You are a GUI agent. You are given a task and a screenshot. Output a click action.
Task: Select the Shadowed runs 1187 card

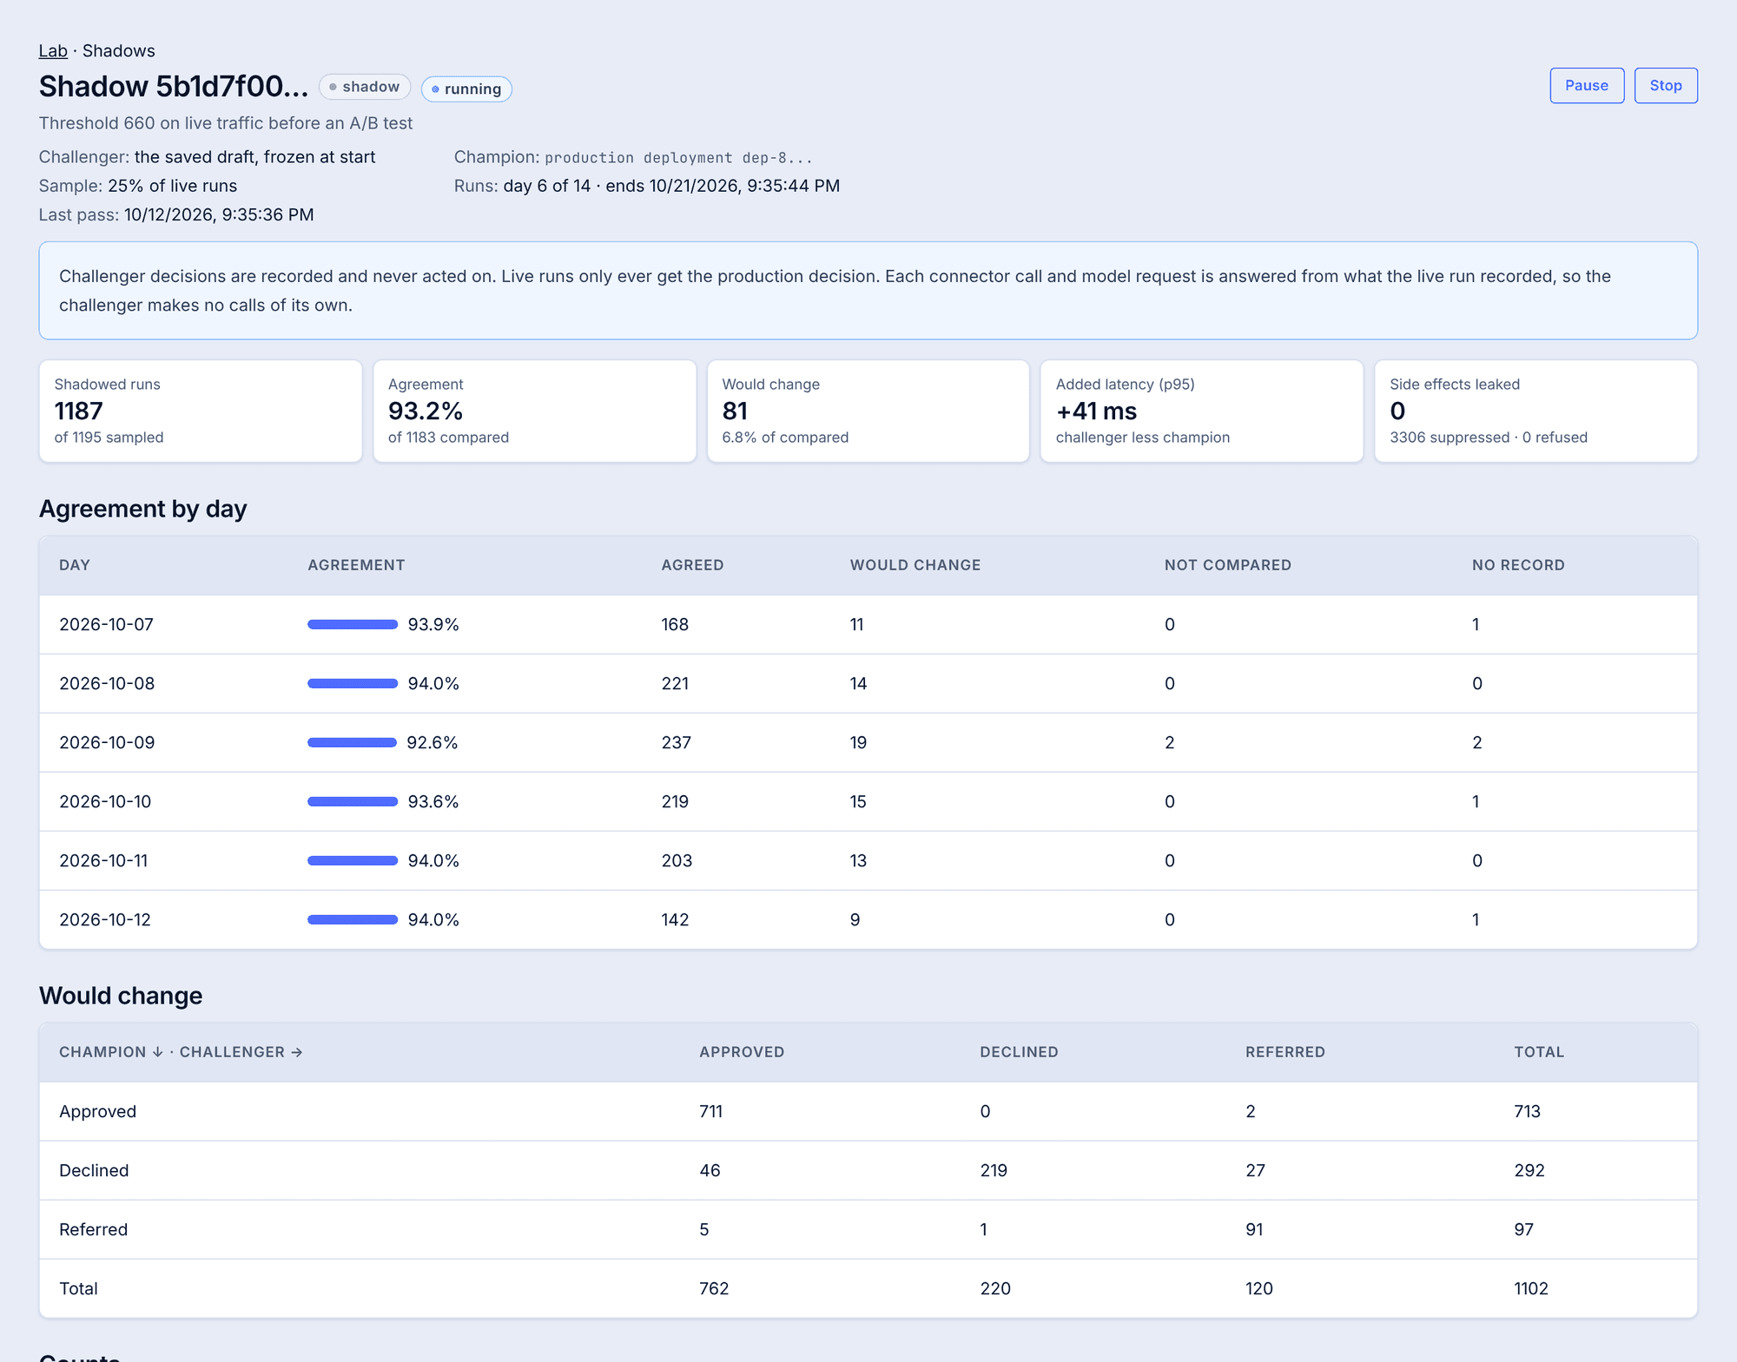click(201, 411)
